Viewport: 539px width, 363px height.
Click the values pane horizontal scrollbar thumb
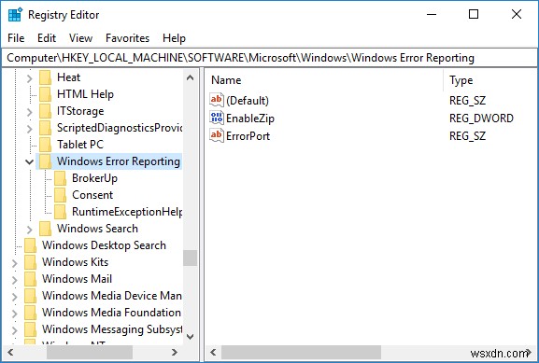pos(301,353)
